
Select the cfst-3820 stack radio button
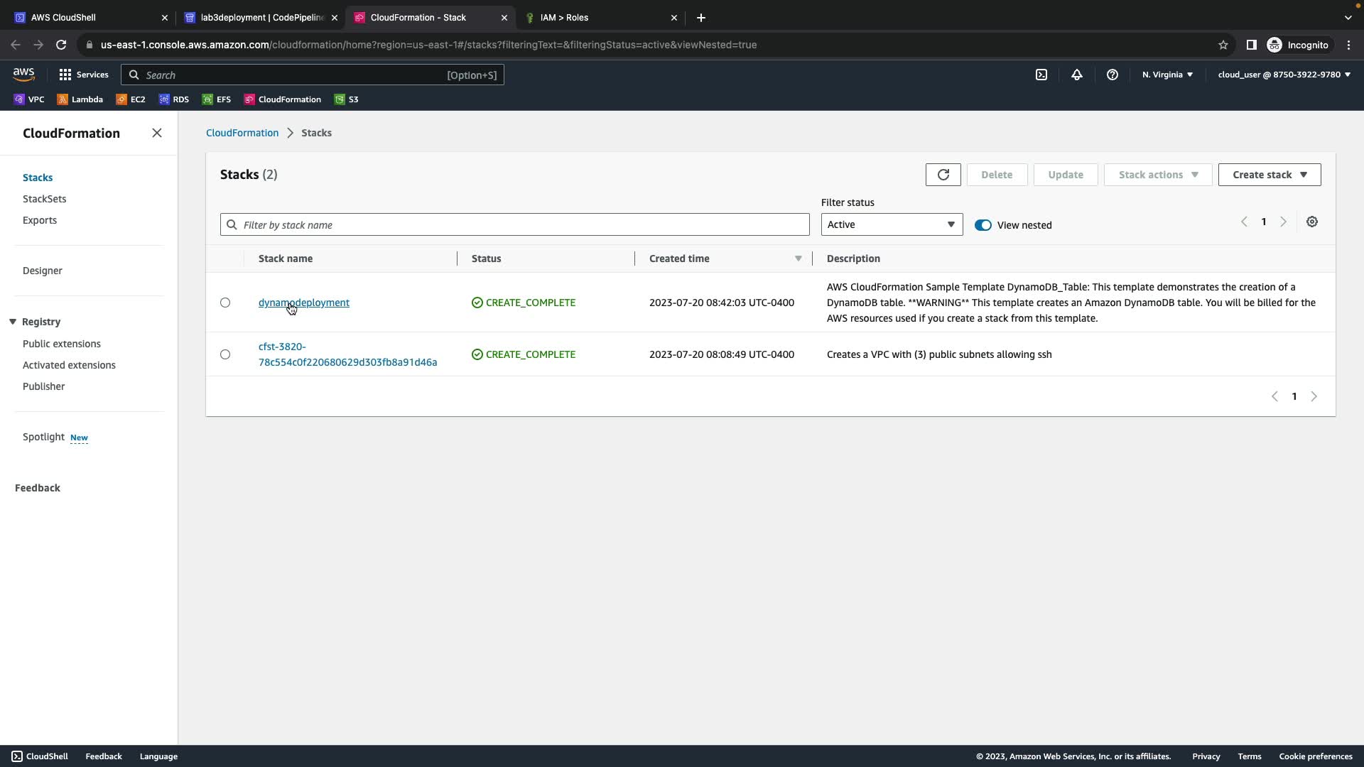(x=225, y=354)
